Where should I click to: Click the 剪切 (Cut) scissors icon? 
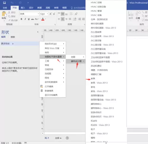[x=9, y=12]
